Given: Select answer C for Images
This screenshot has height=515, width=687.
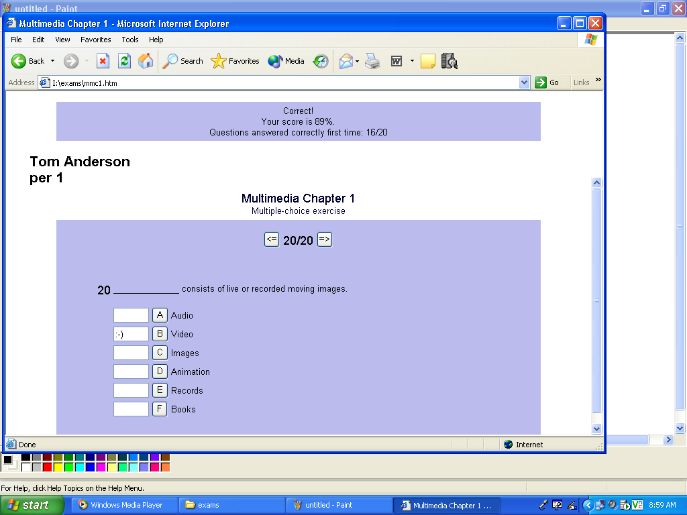Looking at the screenshot, I should [x=160, y=353].
